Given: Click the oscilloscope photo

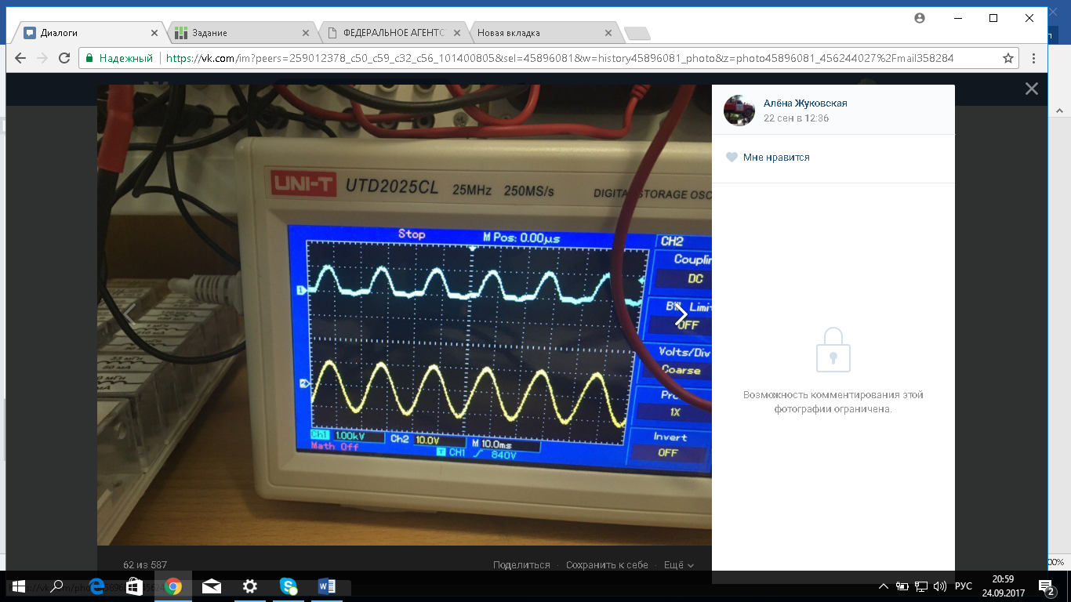Looking at the screenshot, I should [x=405, y=315].
